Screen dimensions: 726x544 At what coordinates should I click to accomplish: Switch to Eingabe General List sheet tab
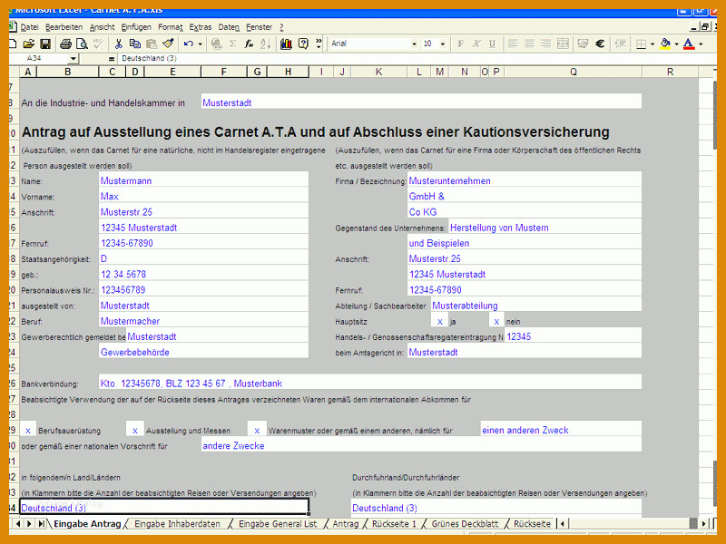coord(278,524)
